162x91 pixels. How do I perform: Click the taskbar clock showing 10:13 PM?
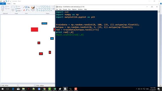pyautogui.click(x=153, y=89)
